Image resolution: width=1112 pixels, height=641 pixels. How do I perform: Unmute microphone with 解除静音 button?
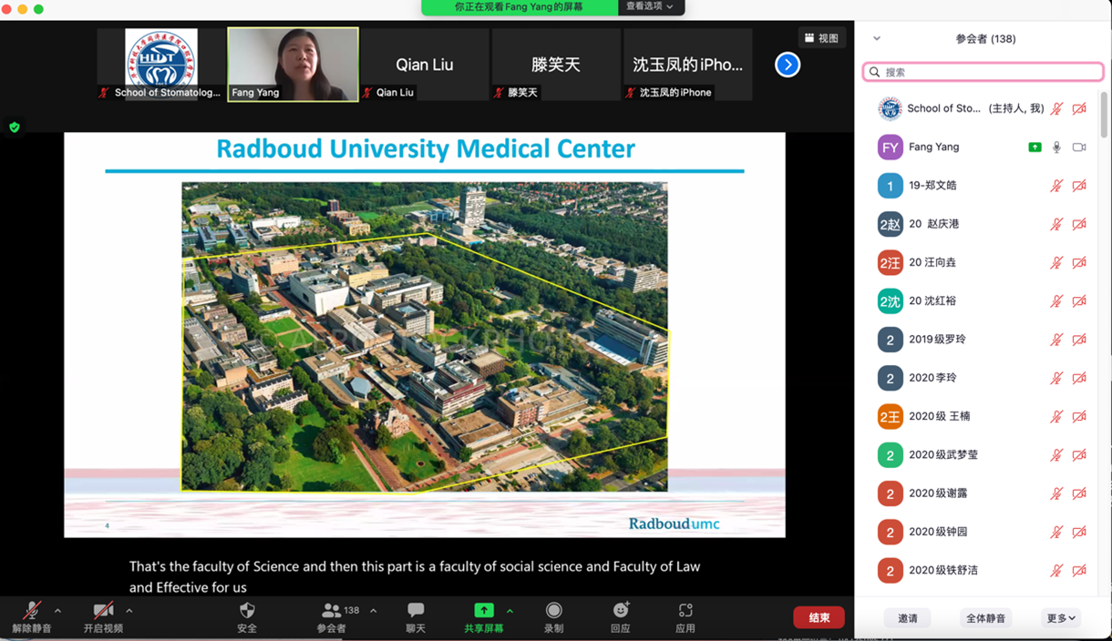click(x=32, y=616)
